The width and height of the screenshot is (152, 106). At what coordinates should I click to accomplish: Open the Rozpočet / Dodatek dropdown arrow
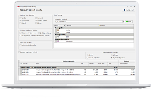tap(123, 22)
